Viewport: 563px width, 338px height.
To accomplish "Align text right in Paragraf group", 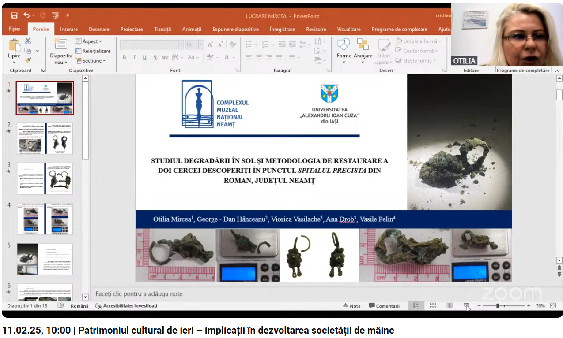I will (x=269, y=57).
